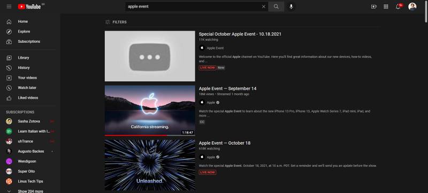Click red progress bar on California streaming
Image resolution: width=428 pixels, height=193 pixels.
click(x=136, y=135)
